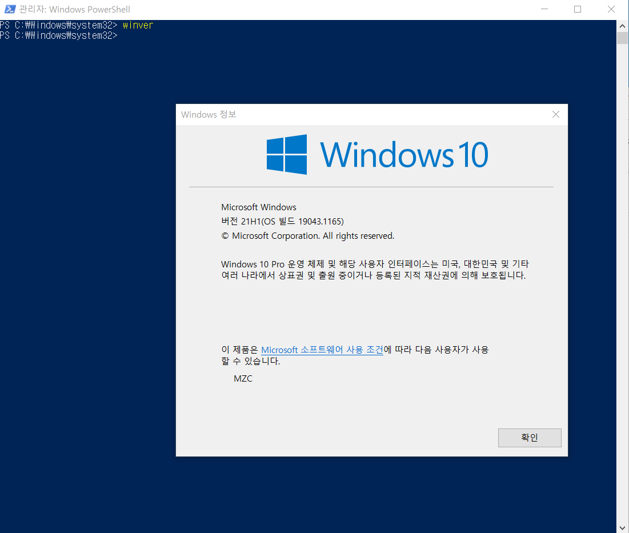This screenshot has width=629, height=533.
Task: Close the PowerShell window
Action: point(611,9)
